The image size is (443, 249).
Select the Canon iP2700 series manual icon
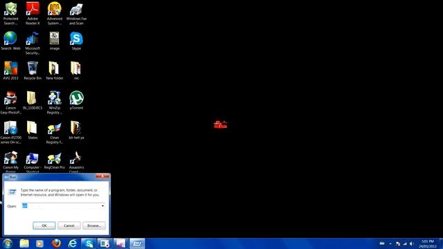coord(11,132)
